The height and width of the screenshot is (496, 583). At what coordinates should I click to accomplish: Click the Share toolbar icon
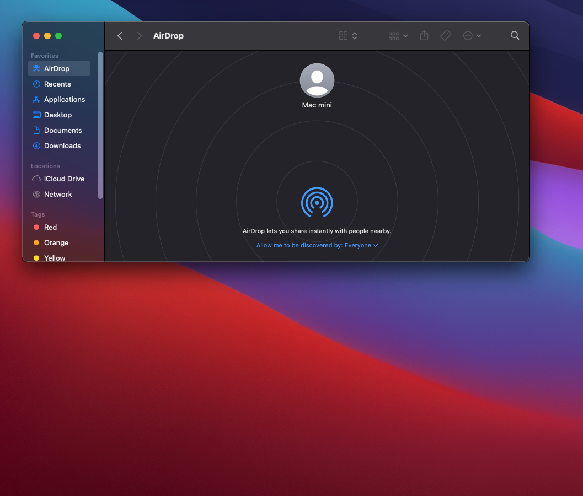point(424,35)
